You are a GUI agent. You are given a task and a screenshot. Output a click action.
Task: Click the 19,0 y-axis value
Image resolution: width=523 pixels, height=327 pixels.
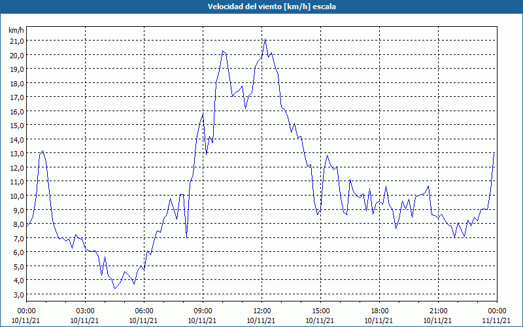[x=17, y=69]
